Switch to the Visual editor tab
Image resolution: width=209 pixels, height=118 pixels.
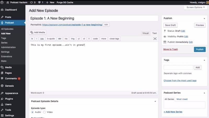[146, 33]
